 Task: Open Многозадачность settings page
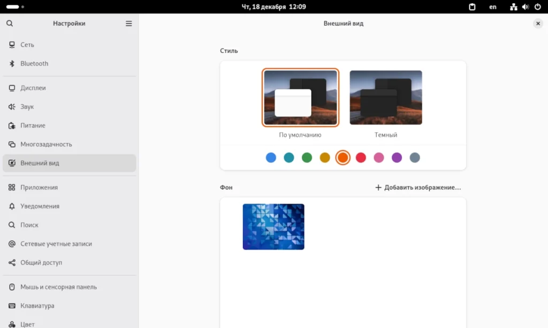point(69,144)
